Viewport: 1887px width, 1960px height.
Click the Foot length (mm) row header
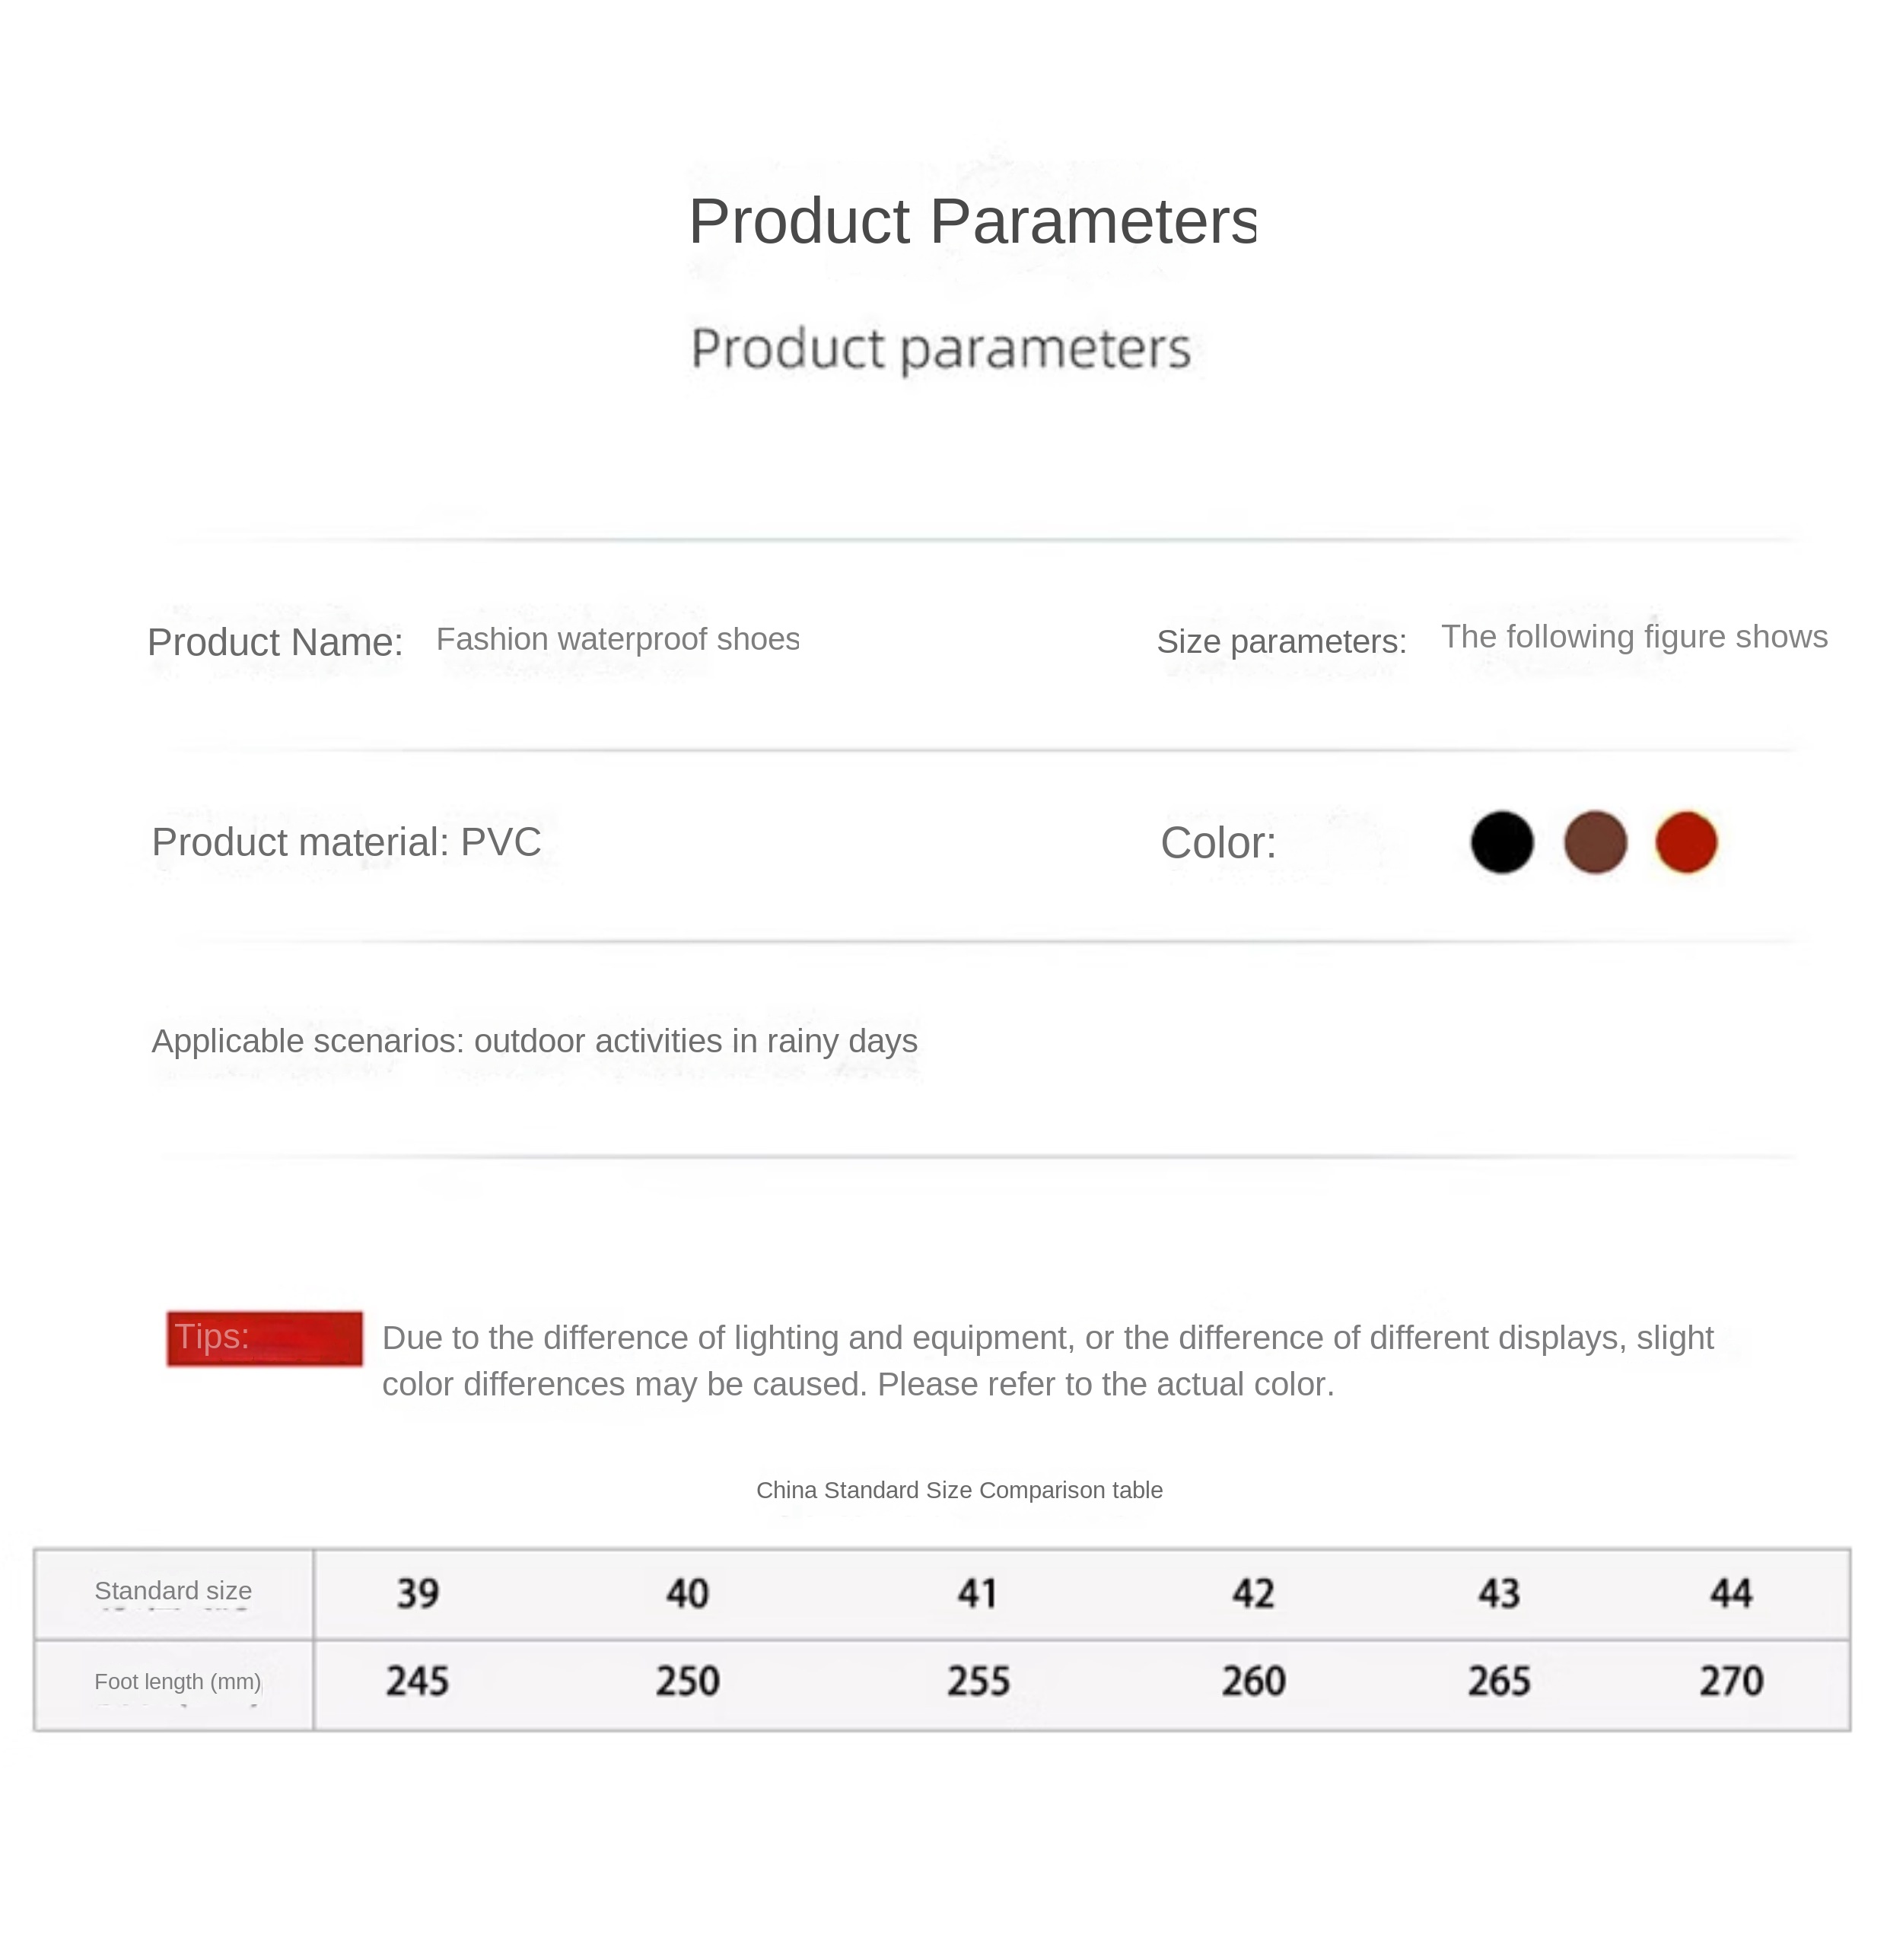tap(177, 1682)
